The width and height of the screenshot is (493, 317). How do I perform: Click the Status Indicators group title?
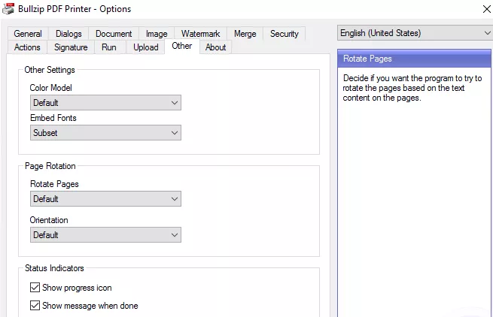(54, 268)
